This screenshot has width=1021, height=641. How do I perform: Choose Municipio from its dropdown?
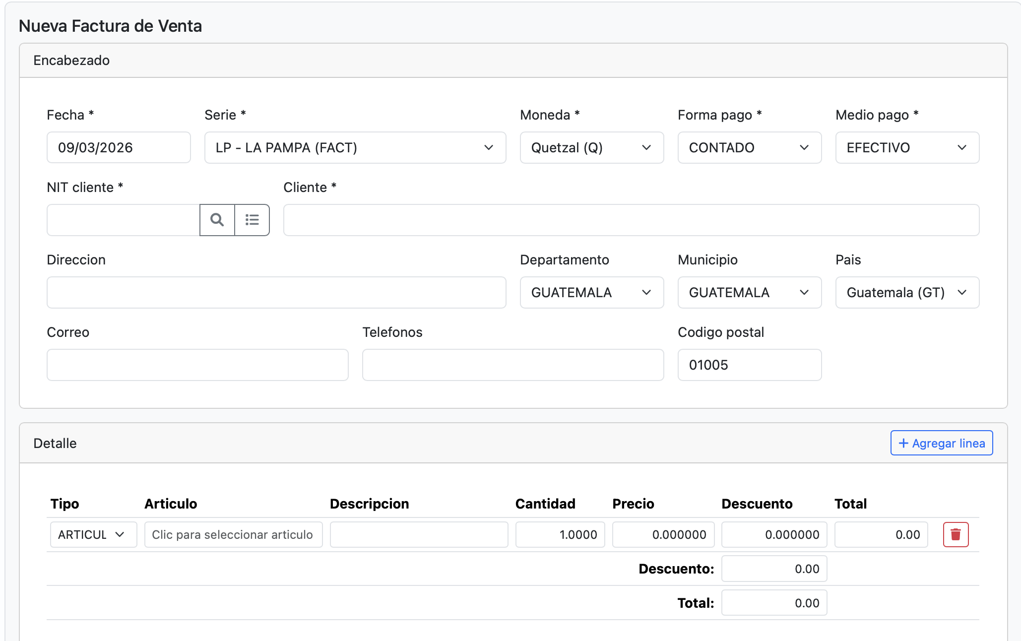(x=749, y=293)
